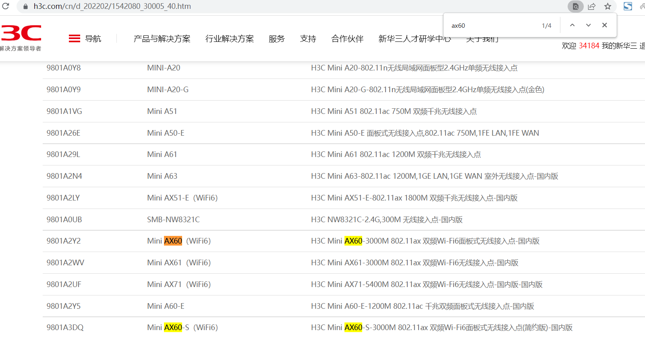
Task: Select the model cell Mini AX60-S (WiFi6)
Action: point(183,328)
